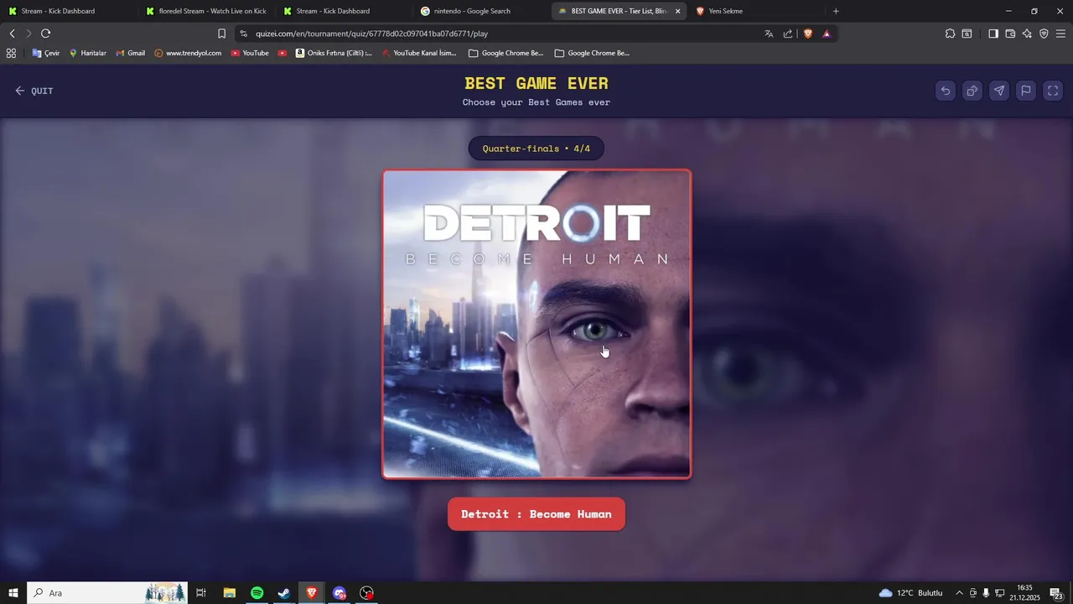Expand first Google Chrome Be... bookmark folder
1073x604 pixels.
[506, 53]
